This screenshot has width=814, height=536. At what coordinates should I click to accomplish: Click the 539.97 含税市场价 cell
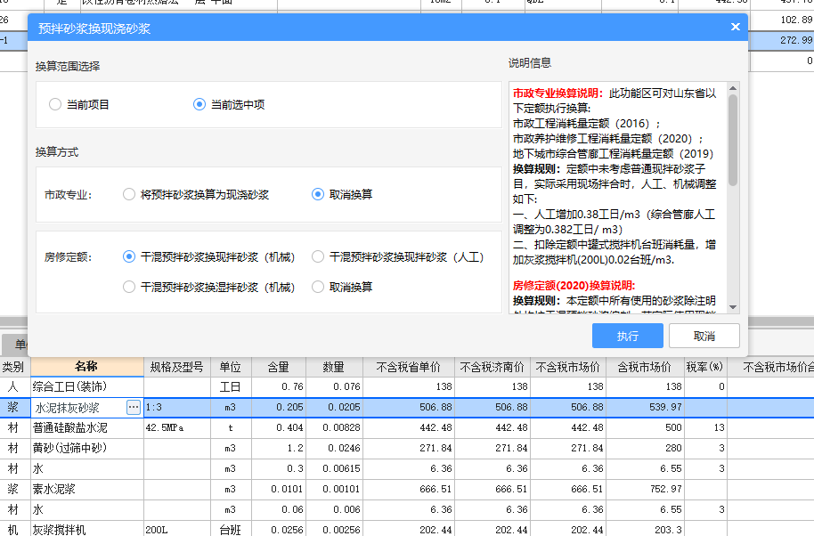pos(644,407)
